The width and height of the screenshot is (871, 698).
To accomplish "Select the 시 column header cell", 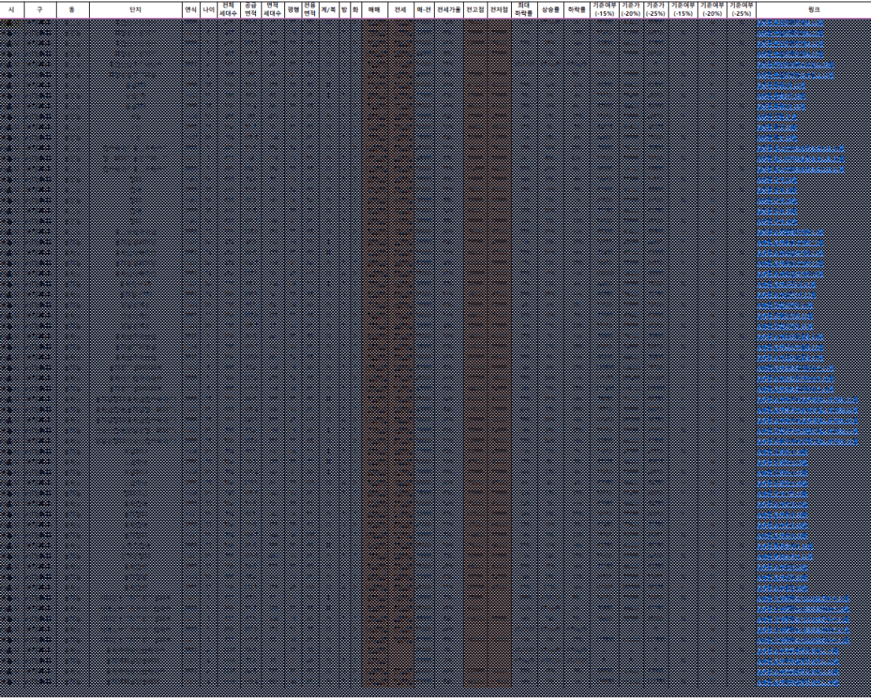I will [x=13, y=9].
